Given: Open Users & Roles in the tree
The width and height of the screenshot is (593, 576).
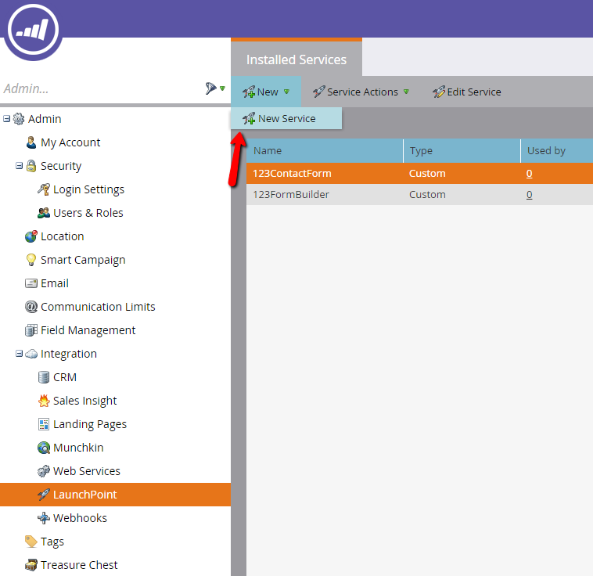Looking at the screenshot, I should [x=88, y=213].
